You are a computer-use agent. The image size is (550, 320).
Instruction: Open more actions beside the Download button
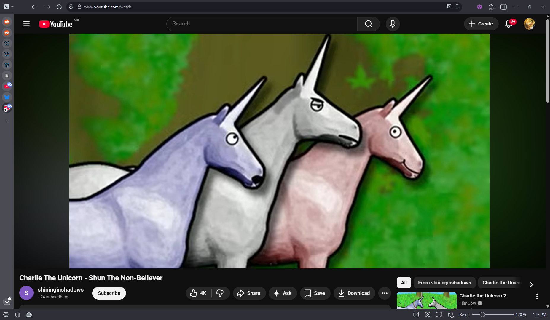(x=385, y=293)
